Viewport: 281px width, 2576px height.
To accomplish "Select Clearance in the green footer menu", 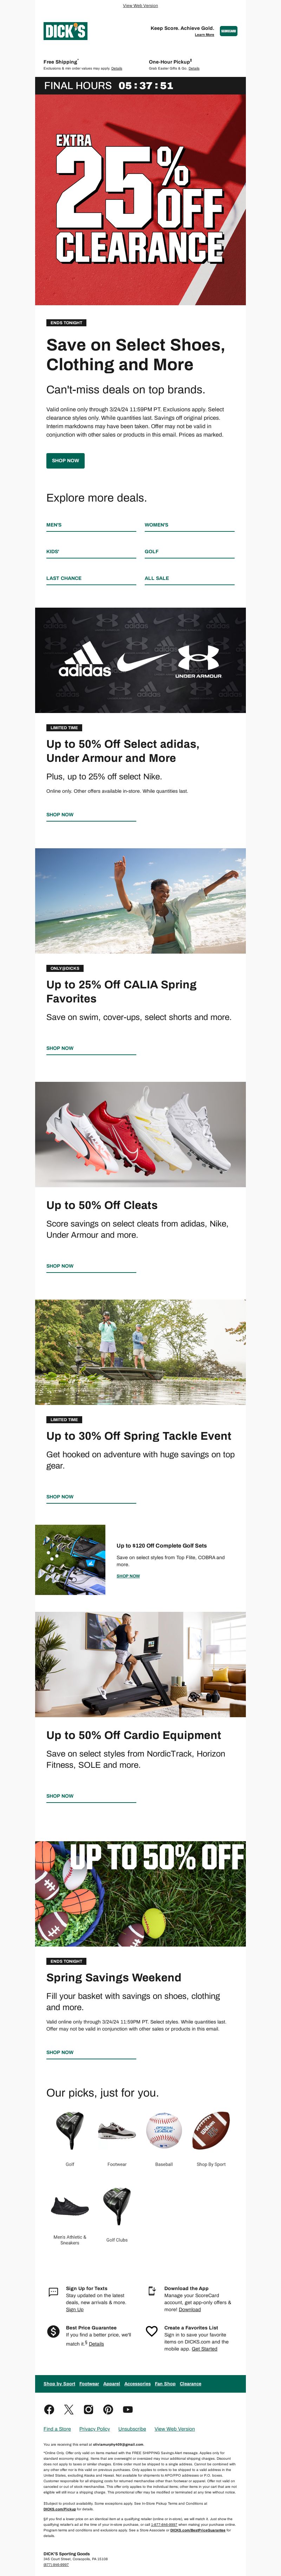I will click(x=190, y=2383).
